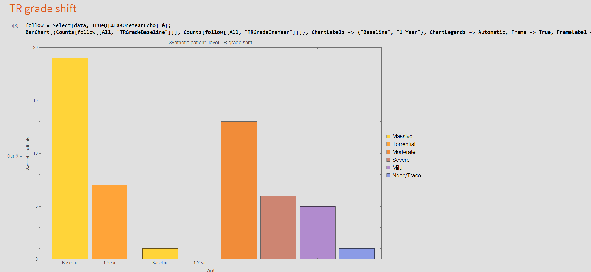
Task: Click the In[8]:= cell label
Action: click(x=16, y=26)
